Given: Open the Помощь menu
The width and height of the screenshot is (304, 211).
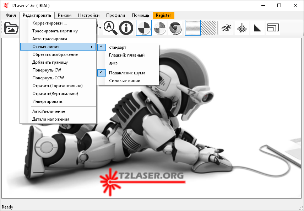Looking at the screenshot, I should click(x=141, y=15).
